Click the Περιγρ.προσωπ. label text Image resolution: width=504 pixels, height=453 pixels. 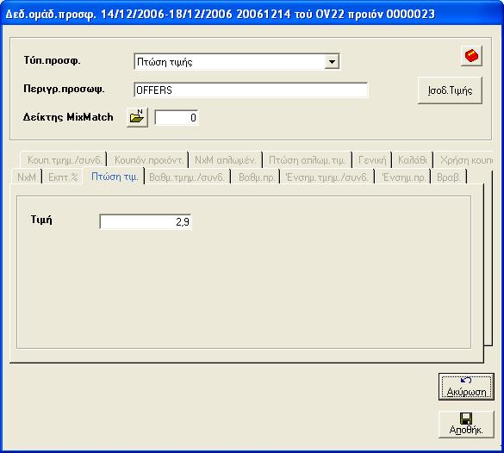click(64, 89)
